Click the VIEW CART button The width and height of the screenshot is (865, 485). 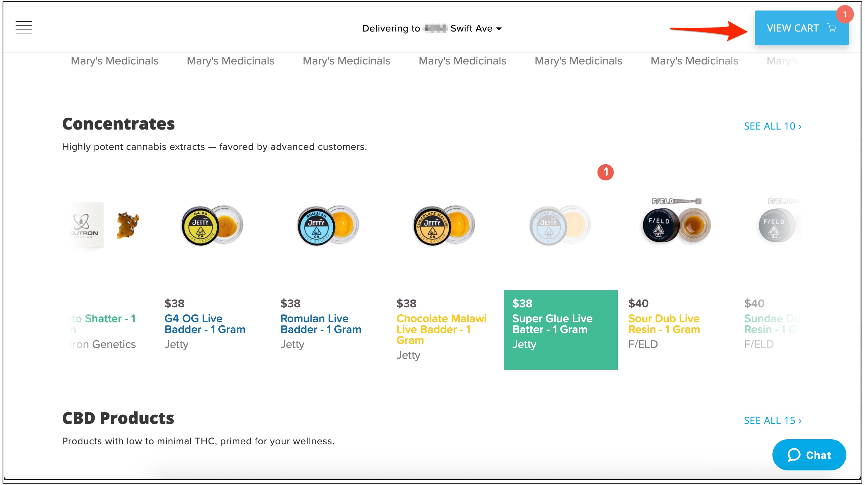pos(801,28)
